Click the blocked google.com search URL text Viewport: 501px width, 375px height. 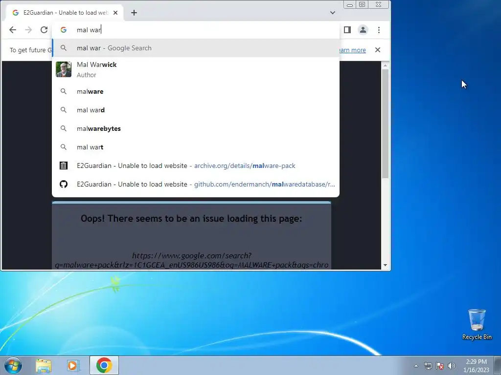click(x=191, y=260)
